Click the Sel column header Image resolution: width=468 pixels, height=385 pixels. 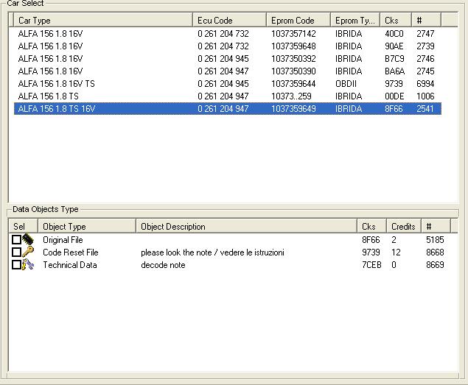click(x=23, y=227)
